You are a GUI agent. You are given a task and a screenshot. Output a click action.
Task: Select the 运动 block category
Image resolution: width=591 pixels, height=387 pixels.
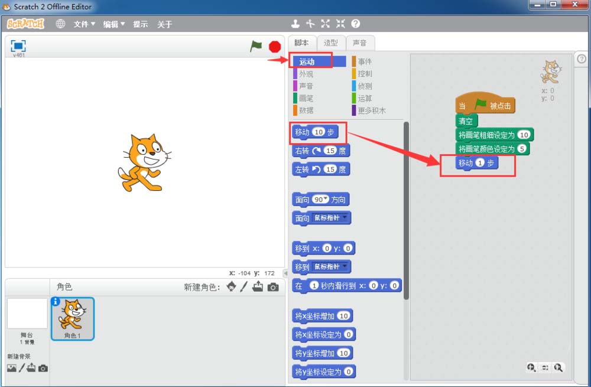[319, 61]
